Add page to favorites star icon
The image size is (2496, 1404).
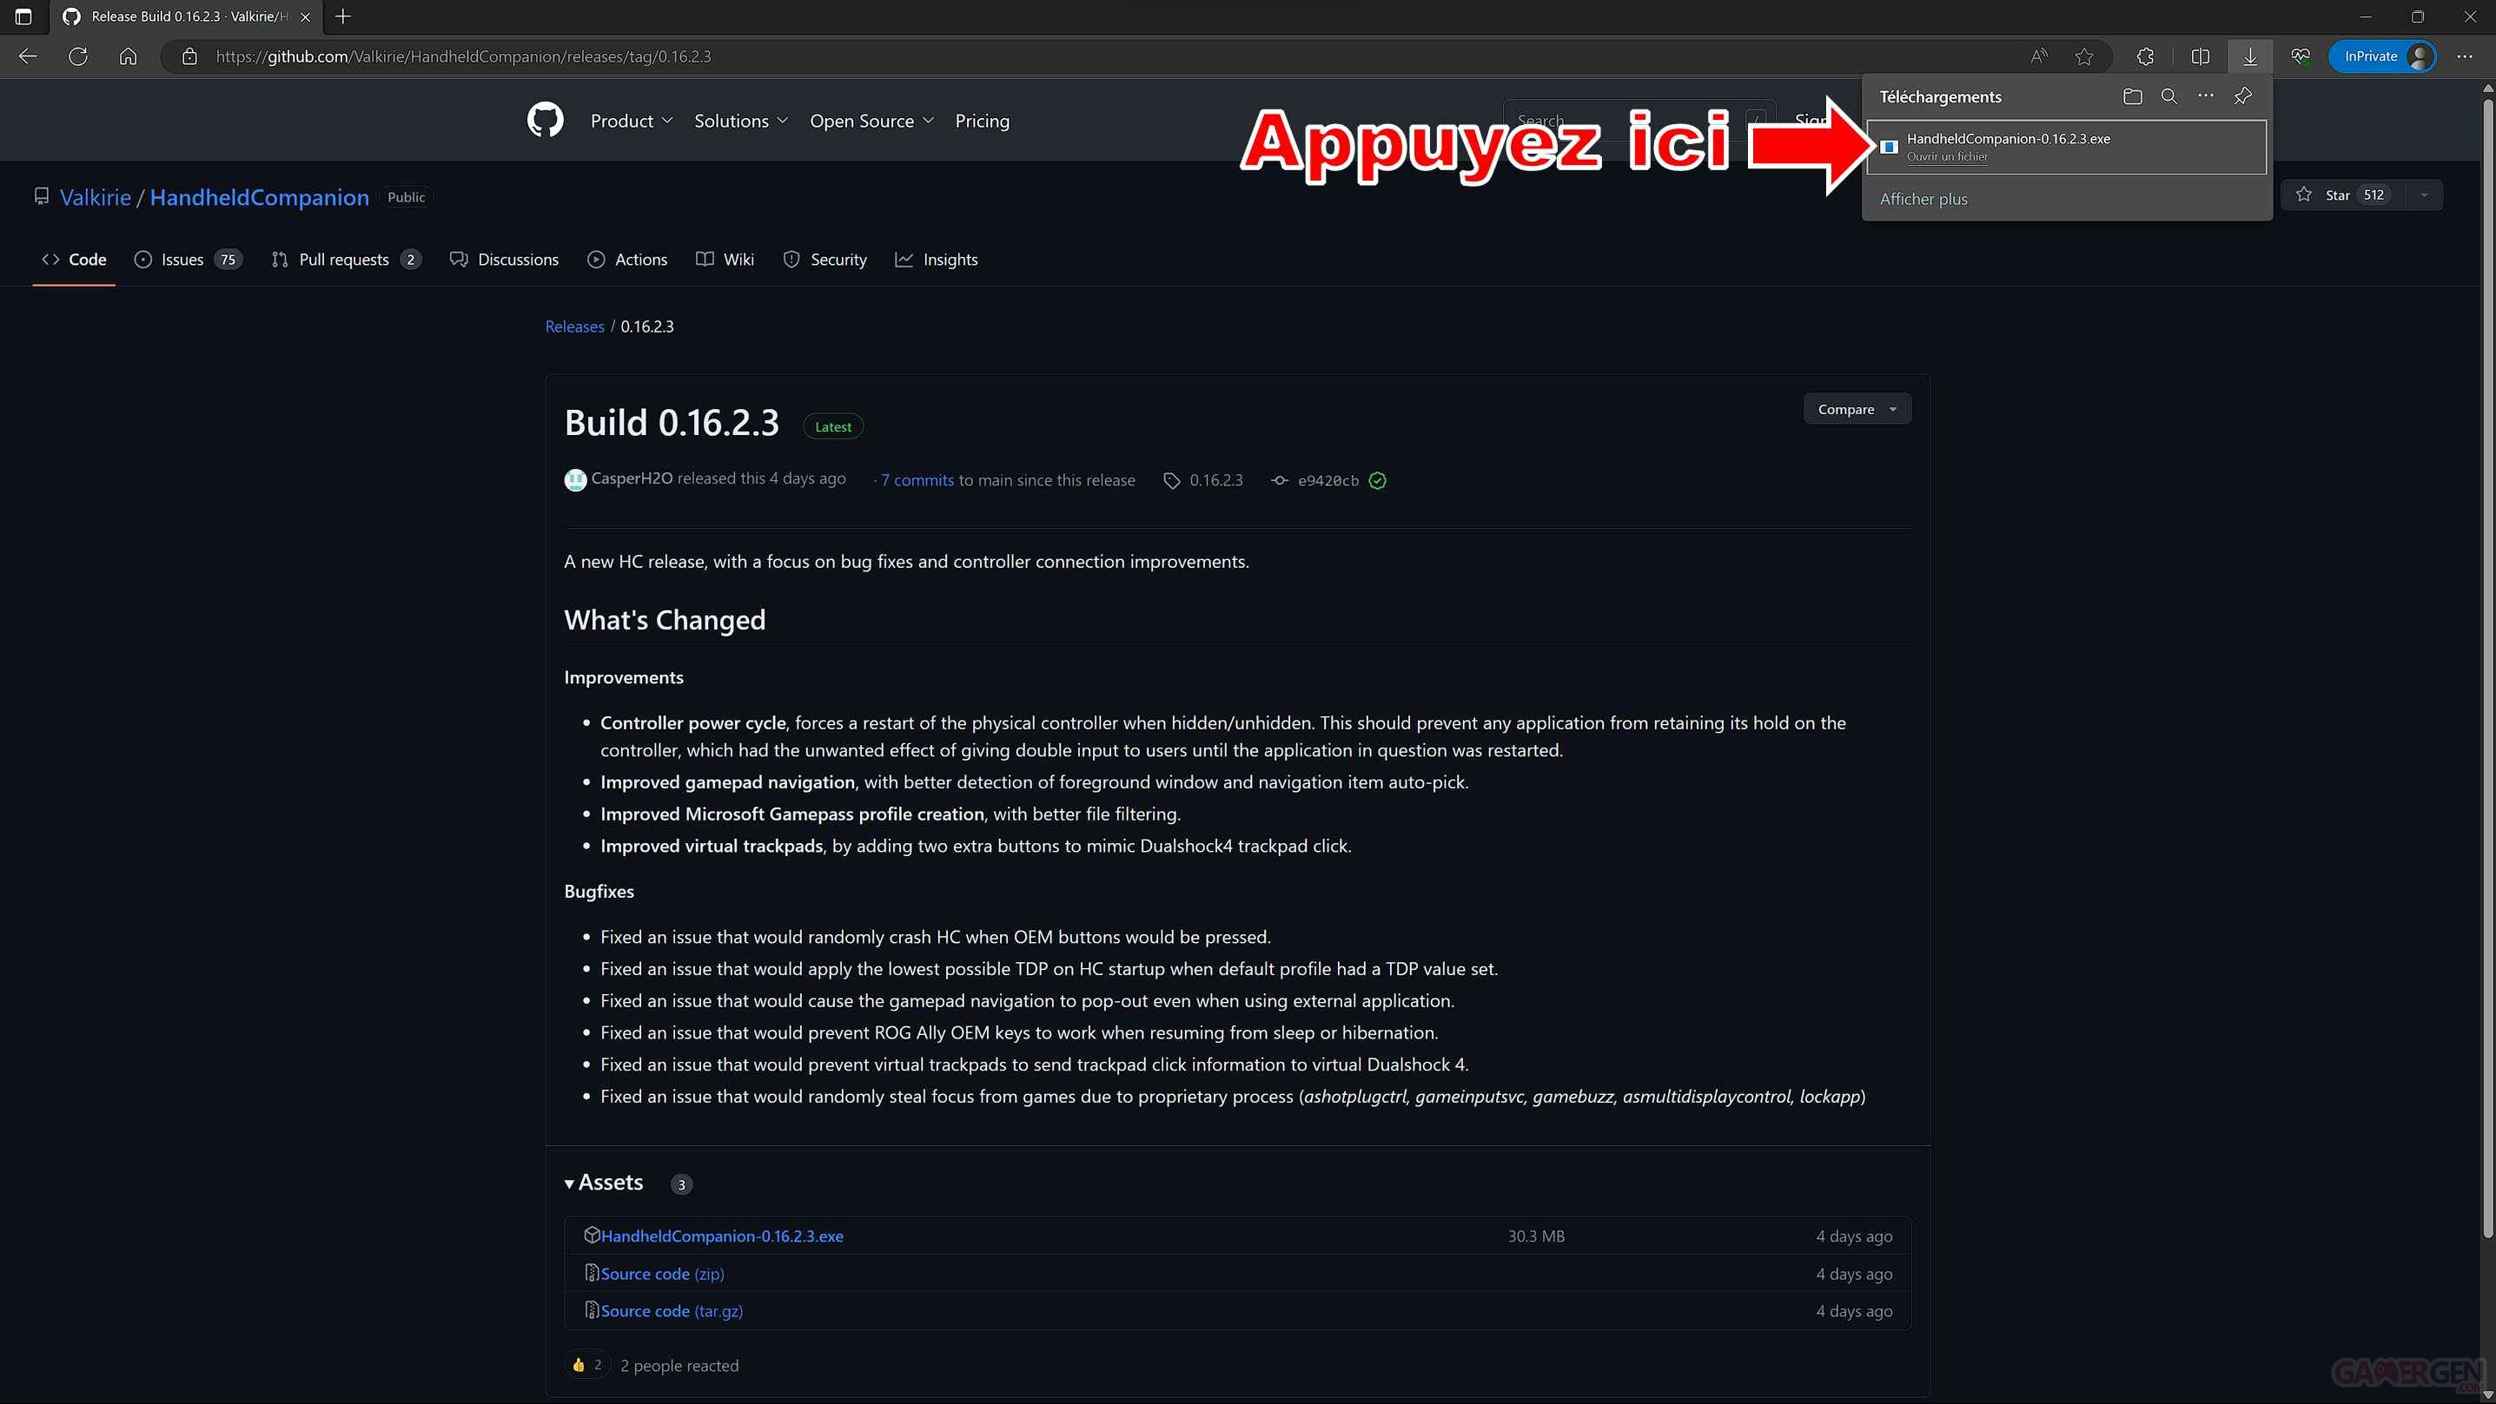pyautogui.click(x=2084, y=56)
